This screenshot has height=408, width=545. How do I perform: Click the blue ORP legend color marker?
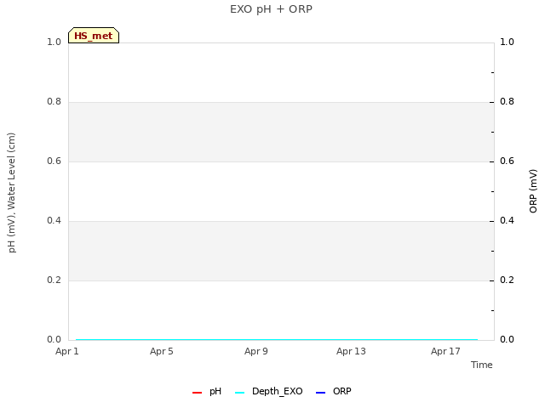coord(320,393)
